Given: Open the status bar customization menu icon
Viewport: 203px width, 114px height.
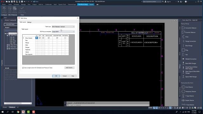Looking at the screenshot, I should click(x=201, y=108).
